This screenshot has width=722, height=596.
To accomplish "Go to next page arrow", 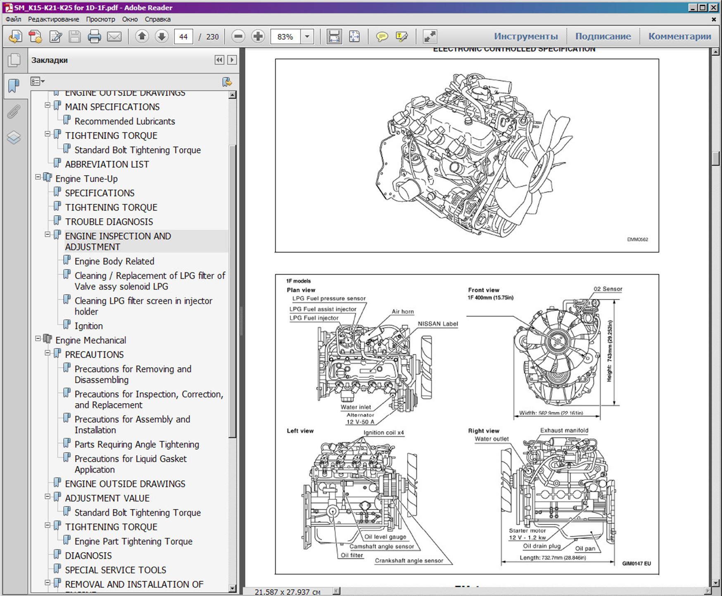I will 161,37.
